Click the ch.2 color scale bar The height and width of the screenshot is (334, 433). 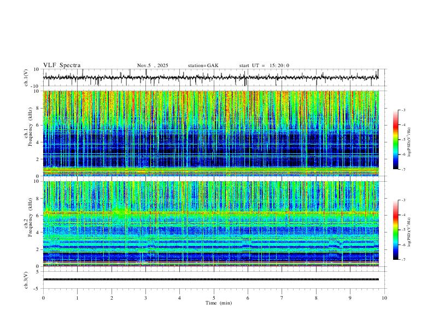[395, 230]
